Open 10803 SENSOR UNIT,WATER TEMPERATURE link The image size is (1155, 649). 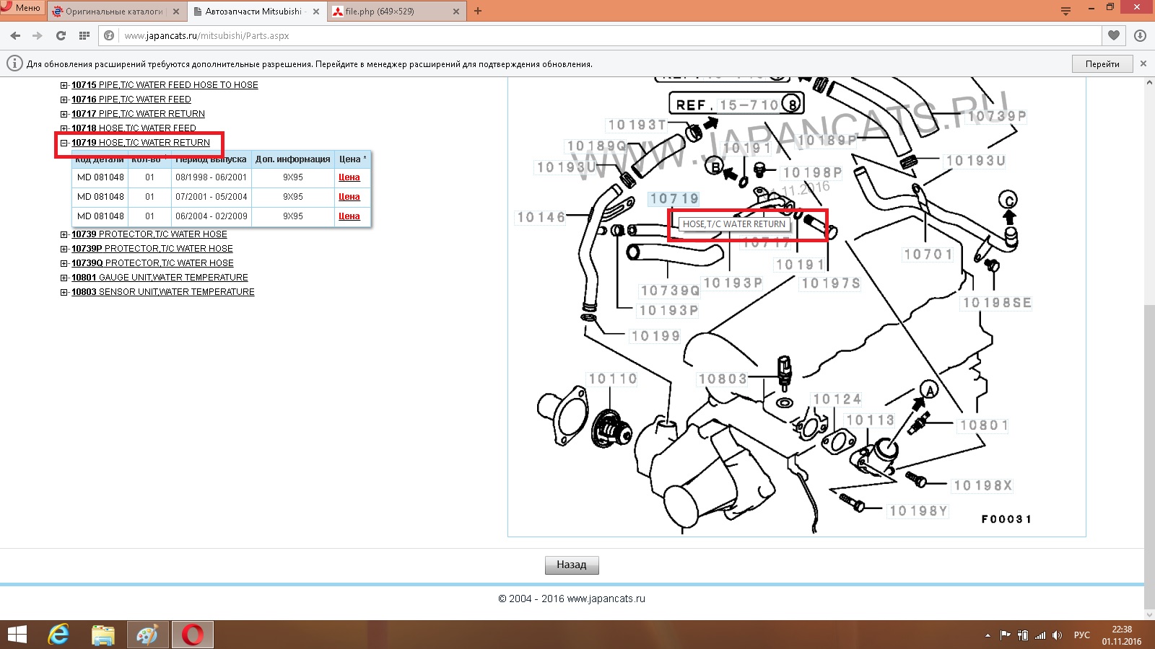(x=163, y=292)
